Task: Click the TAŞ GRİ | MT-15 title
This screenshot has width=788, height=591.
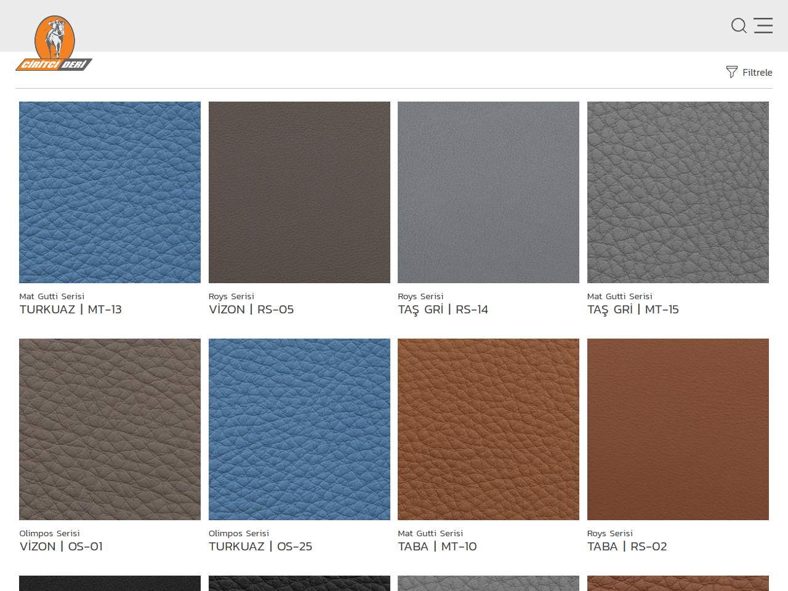Action: click(x=633, y=310)
